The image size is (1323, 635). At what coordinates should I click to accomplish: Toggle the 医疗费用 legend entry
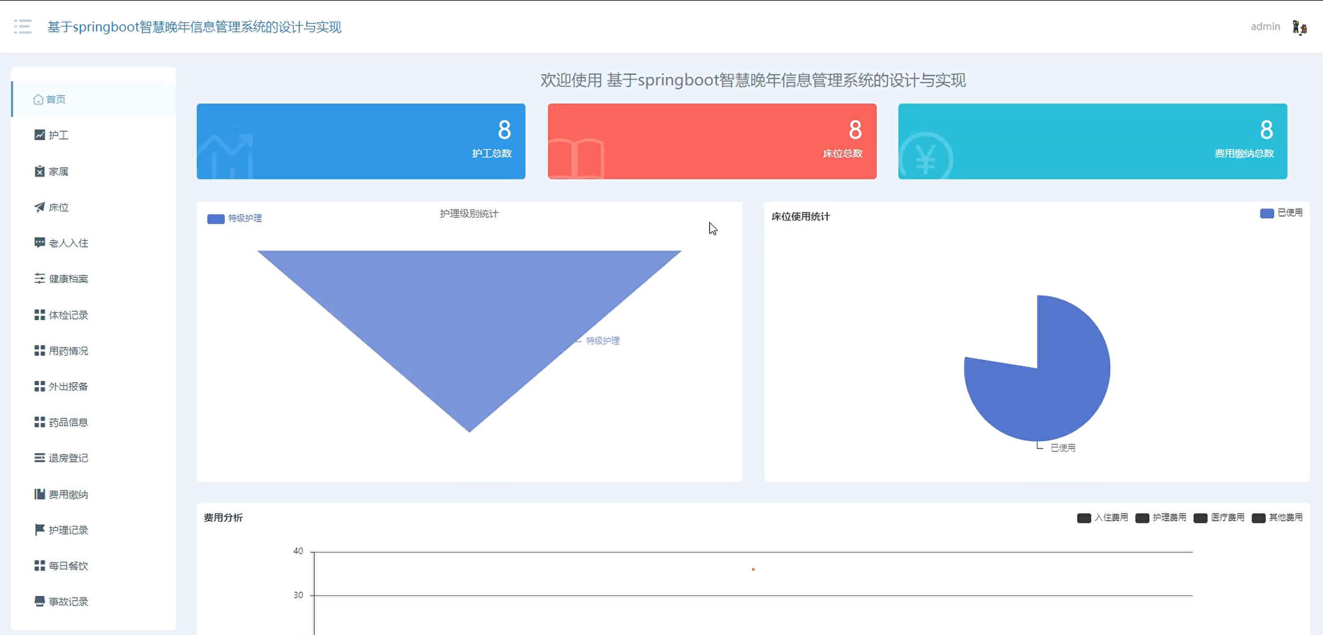(1219, 518)
